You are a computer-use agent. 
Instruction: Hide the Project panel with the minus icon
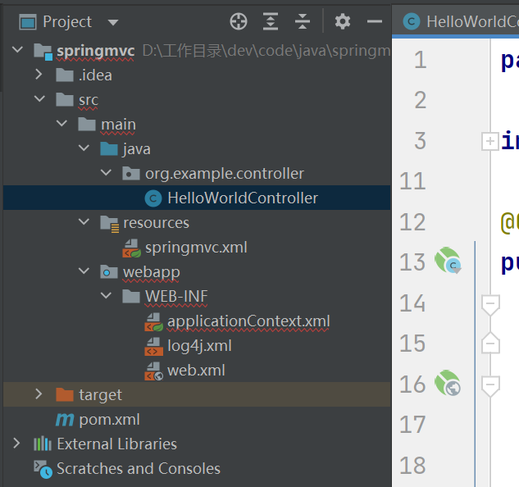point(375,22)
